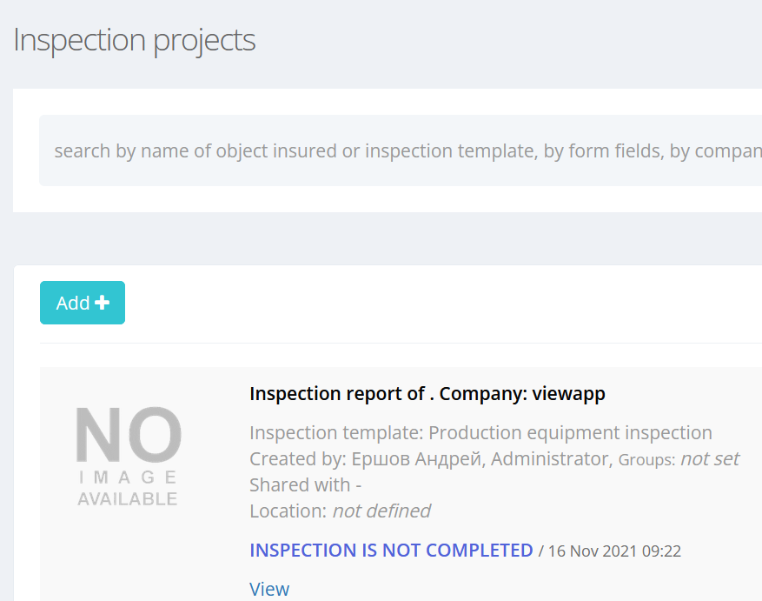
Task: Open the Inspection report Company viewapp title
Action: [427, 393]
